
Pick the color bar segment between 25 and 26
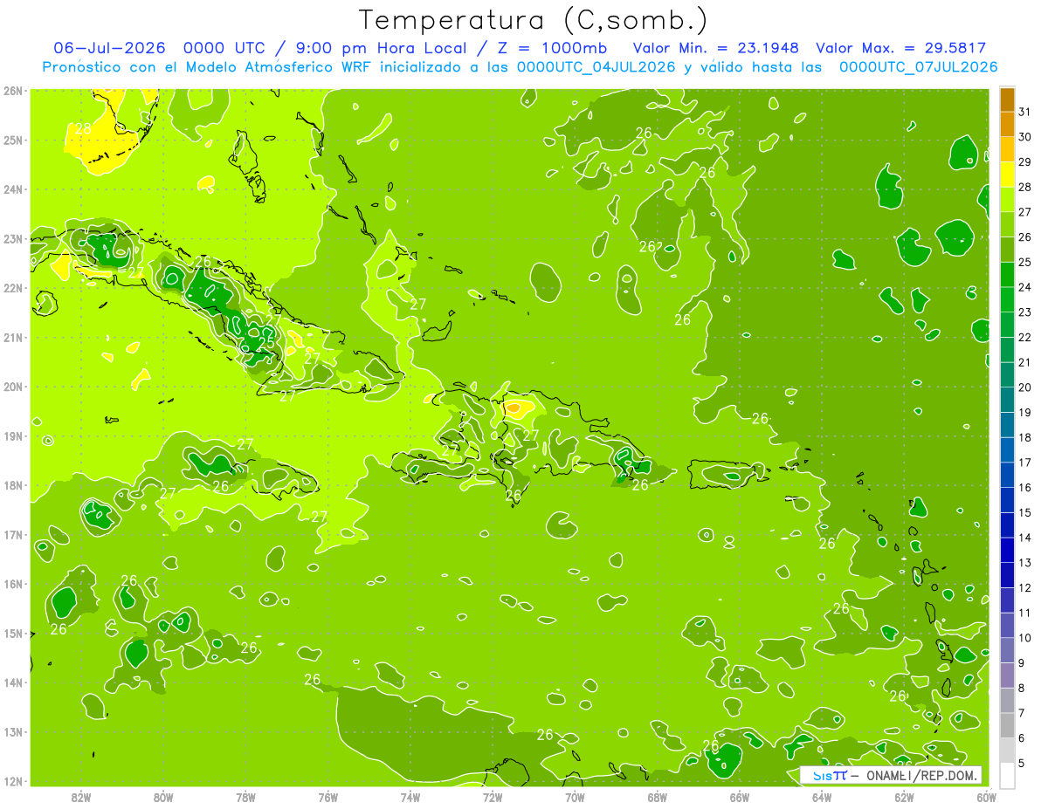(1007, 250)
